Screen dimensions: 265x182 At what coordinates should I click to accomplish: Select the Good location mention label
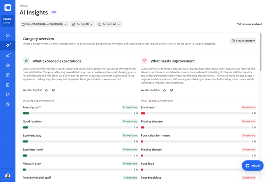pyautogui.click(x=32, y=121)
